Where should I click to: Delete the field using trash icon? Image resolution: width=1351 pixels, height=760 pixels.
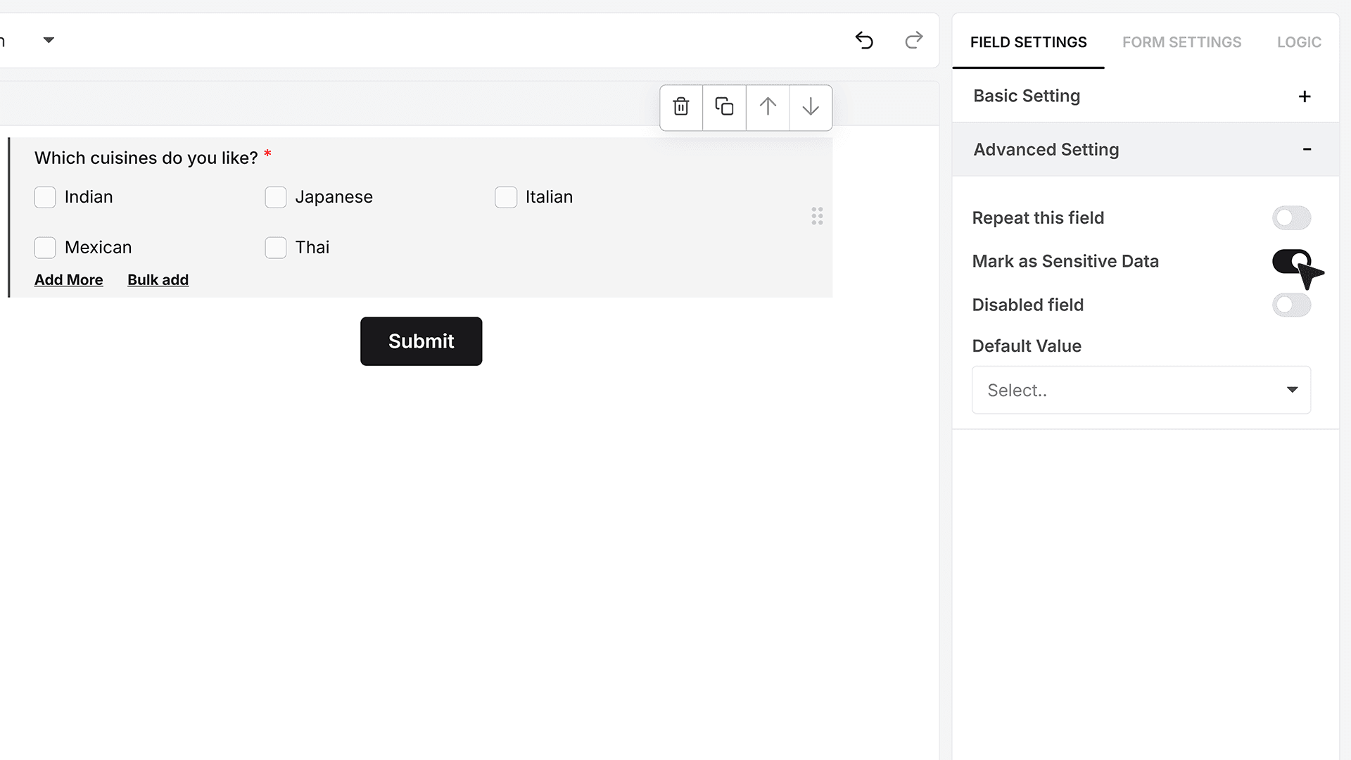tap(680, 107)
